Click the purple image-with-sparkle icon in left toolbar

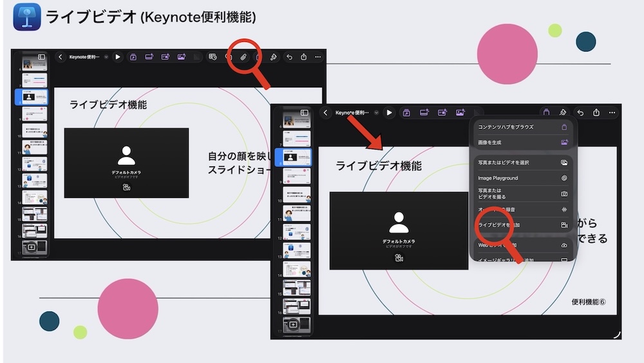coord(181,57)
